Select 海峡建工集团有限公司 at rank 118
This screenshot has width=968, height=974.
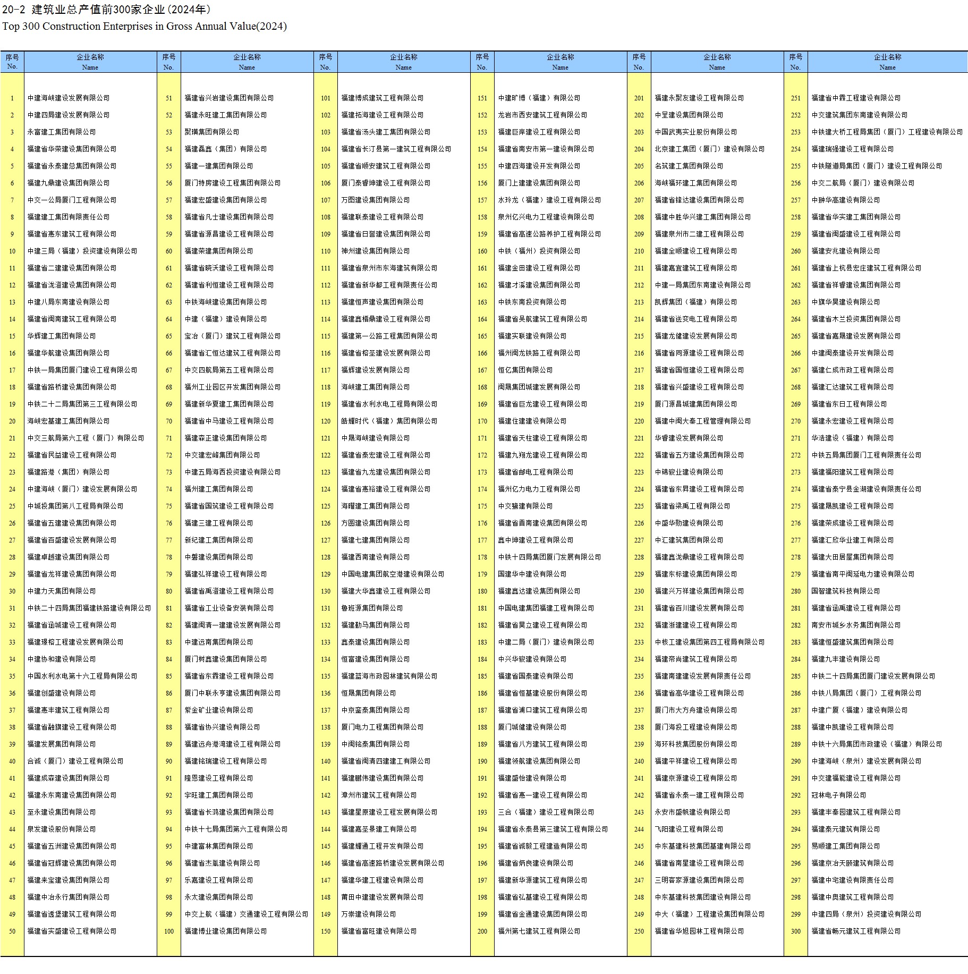tap(375, 387)
